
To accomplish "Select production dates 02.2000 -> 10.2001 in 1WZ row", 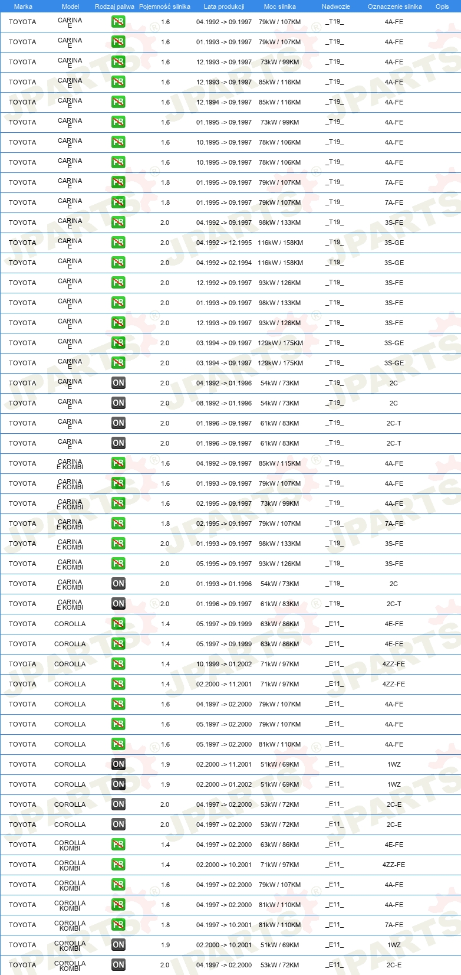I will (224, 945).
